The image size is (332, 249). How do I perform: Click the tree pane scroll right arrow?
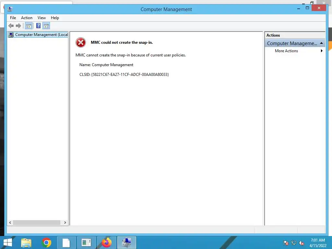point(65,222)
